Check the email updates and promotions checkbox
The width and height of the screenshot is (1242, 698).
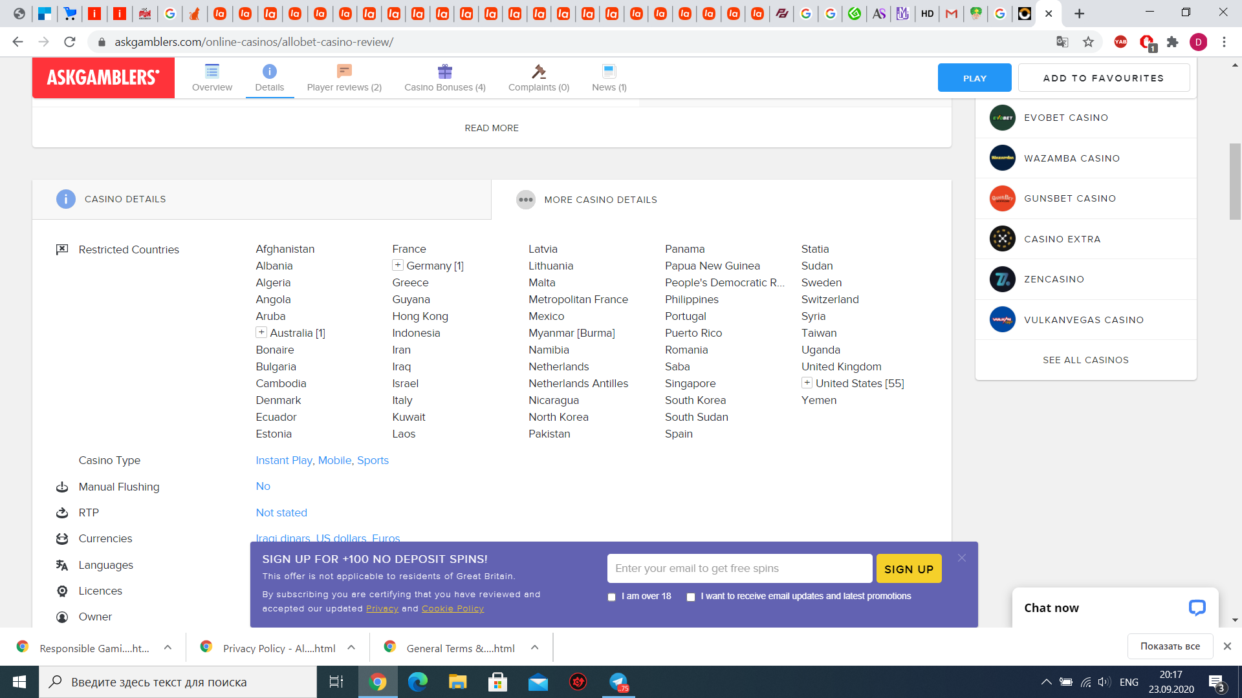691,597
